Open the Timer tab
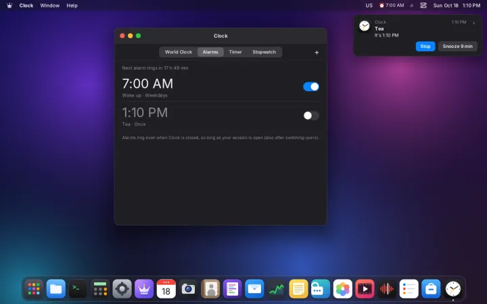Viewport: 487px width, 304px height. 235,52
